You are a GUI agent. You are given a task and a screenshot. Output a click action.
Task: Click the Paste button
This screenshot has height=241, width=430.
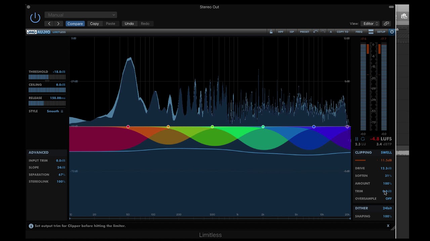click(111, 23)
